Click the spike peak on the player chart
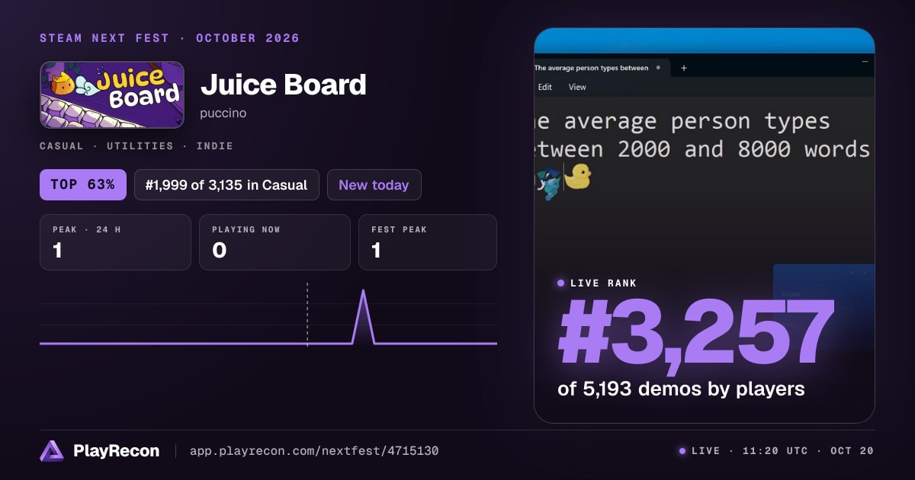Viewport: 915px width, 480px height. (x=363, y=292)
